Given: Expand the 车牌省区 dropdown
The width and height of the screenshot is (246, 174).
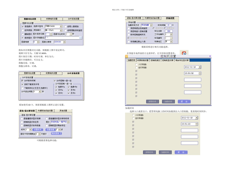Looking at the screenshot, I should click(171, 41).
